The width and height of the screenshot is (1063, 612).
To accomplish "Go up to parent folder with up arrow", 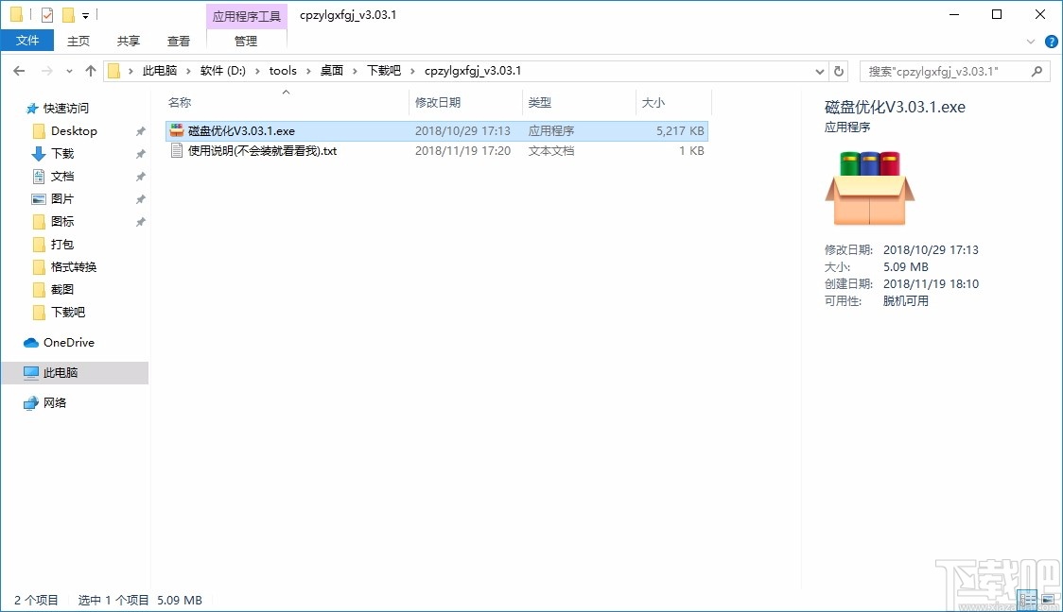I will [90, 70].
